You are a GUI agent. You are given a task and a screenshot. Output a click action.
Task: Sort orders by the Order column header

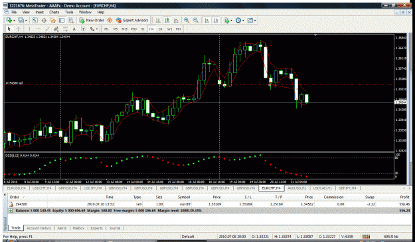tap(27, 197)
